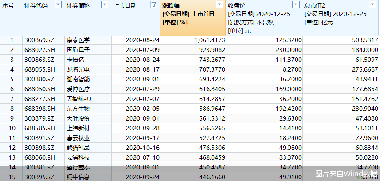Screen dimensions: 380x181
Task: Select stock code 688050.SH
Action: pyautogui.click(x=40, y=89)
